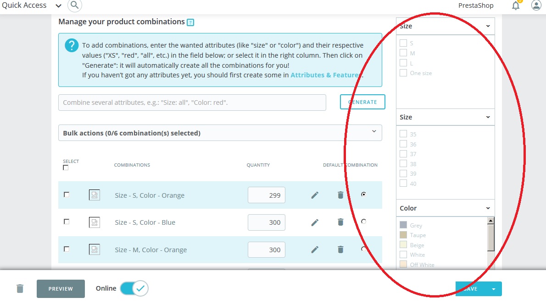
Task: Click the Color list scroll-up arrow
Action: [x=490, y=220]
